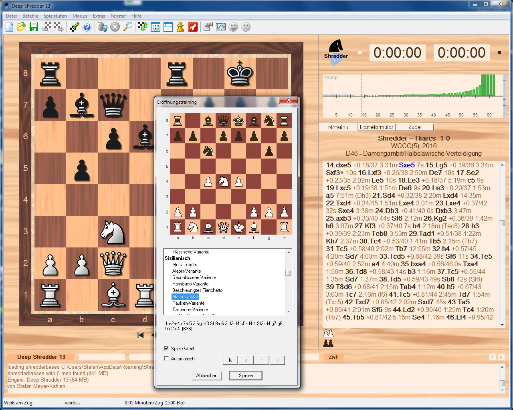Step back one move in opening dialog

[246, 360]
